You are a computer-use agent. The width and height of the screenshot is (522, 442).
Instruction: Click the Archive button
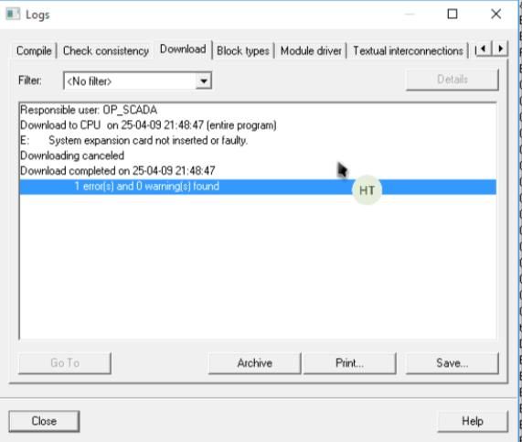255,362
